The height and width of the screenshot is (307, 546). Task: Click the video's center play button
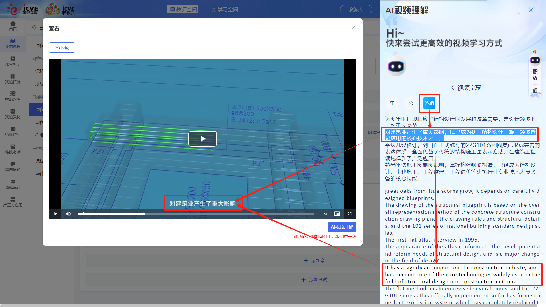tap(202, 139)
